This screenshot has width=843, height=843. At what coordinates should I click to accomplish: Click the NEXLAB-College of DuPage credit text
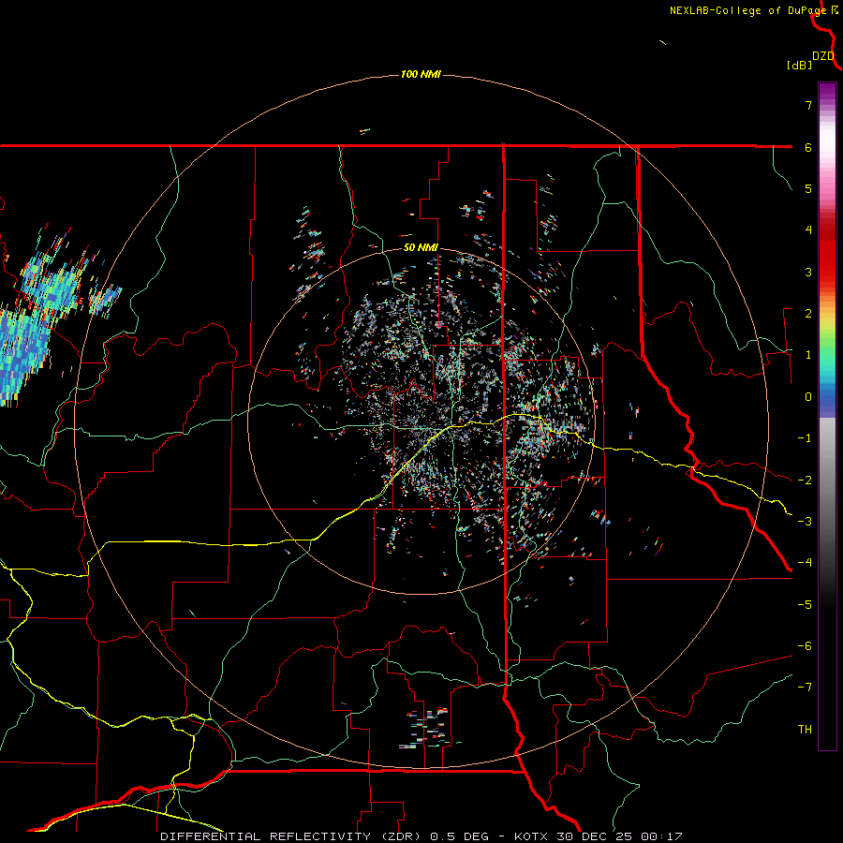coord(747,10)
